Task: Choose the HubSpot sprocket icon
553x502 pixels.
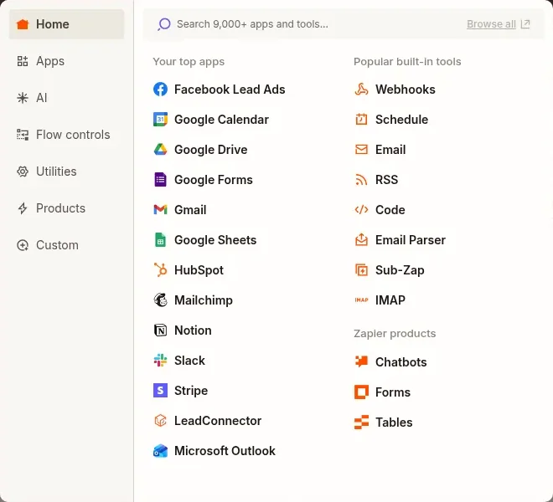Action: (161, 270)
